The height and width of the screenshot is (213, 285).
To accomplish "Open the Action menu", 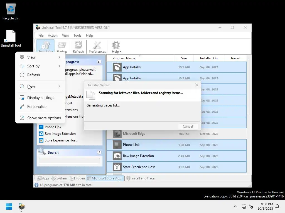I will pyautogui.click(x=53, y=35).
